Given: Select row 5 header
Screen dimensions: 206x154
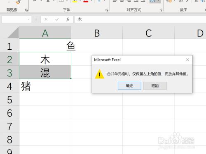Looking at the screenshot, I should click(9, 99).
